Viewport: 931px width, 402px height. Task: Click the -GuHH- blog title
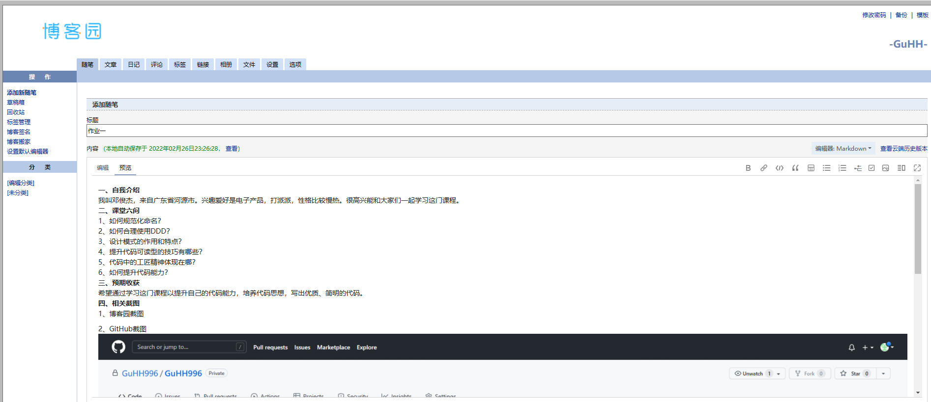pos(908,44)
